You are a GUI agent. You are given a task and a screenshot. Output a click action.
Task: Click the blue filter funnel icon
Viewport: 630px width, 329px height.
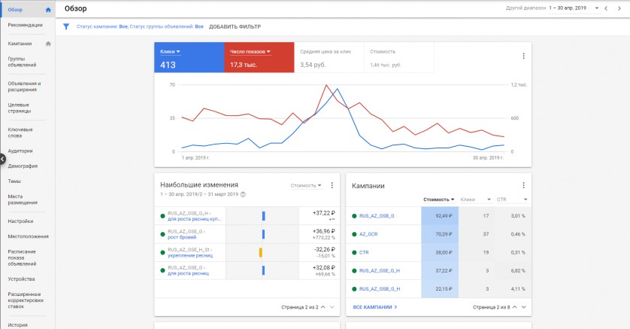(66, 26)
